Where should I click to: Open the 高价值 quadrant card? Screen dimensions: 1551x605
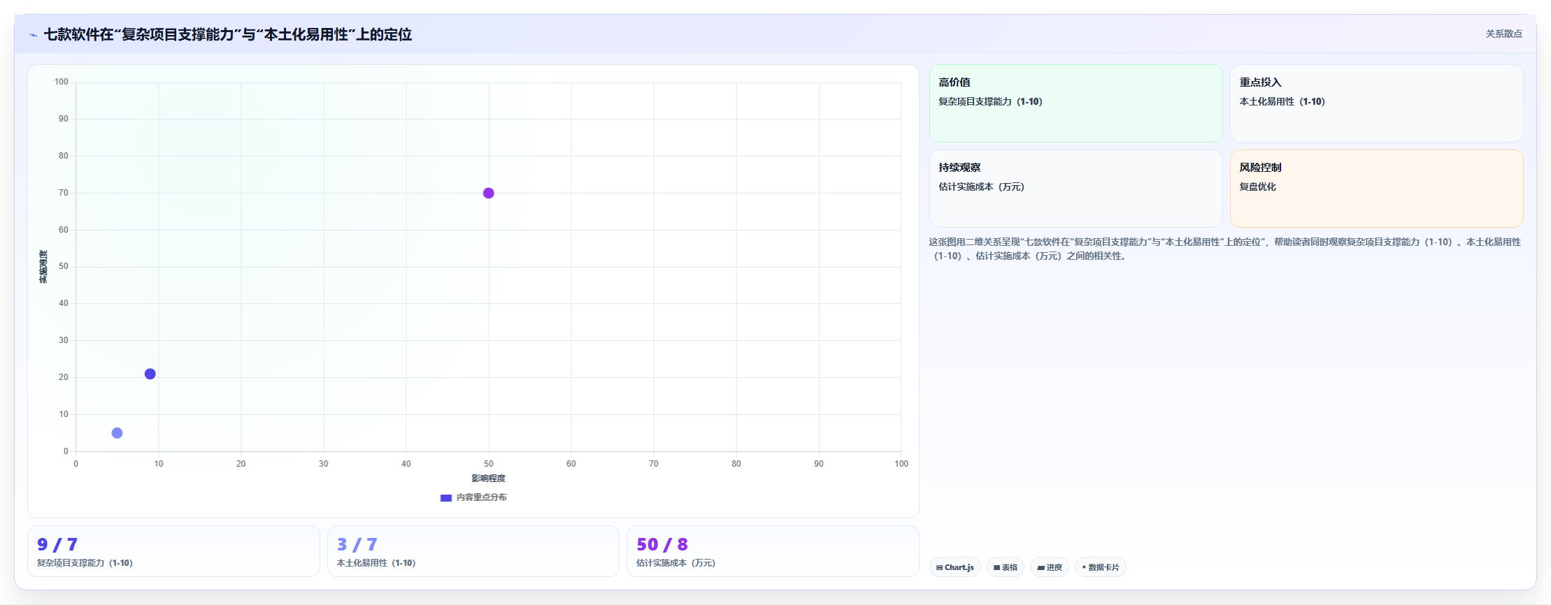click(1075, 103)
